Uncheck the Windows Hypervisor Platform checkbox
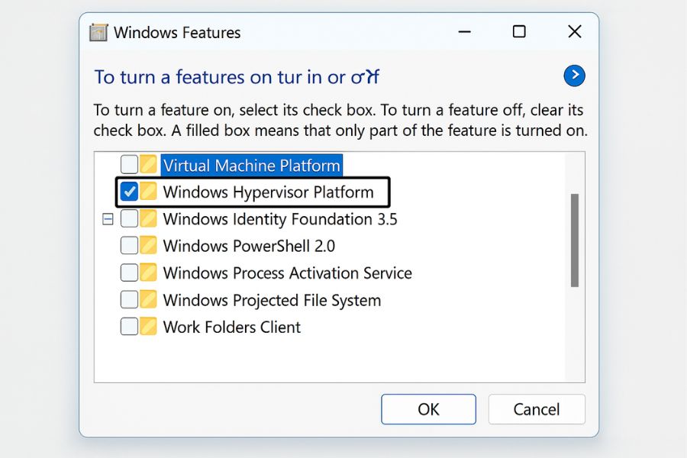 coord(129,192)
